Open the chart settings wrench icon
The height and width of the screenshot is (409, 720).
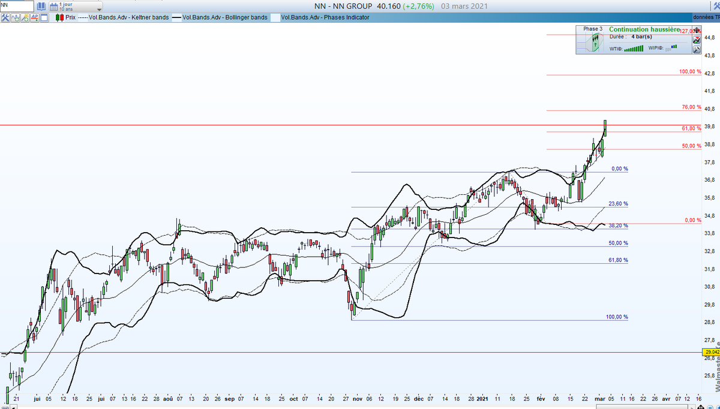pyautogui.click(x=5, y=17)
